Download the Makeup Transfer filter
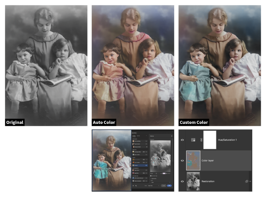 147,147
